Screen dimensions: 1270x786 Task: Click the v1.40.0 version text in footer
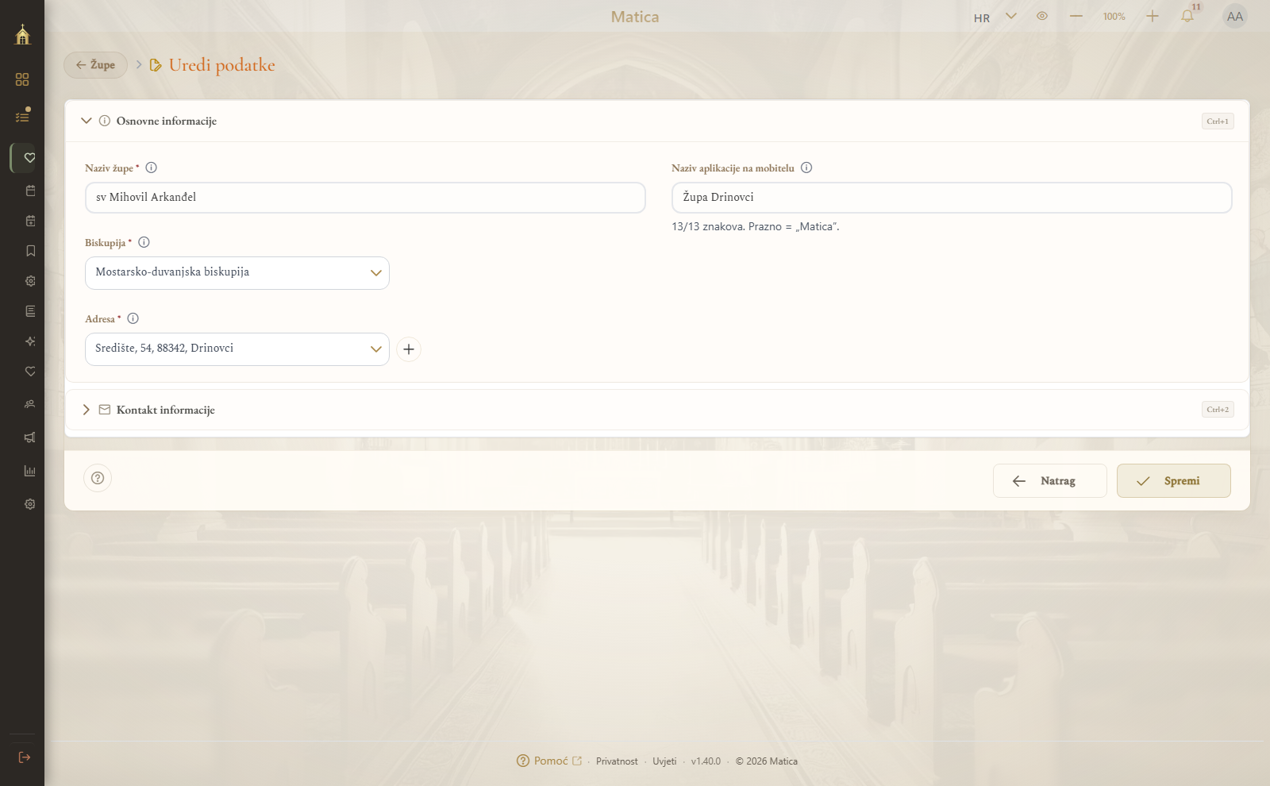[x=706, y=761]
